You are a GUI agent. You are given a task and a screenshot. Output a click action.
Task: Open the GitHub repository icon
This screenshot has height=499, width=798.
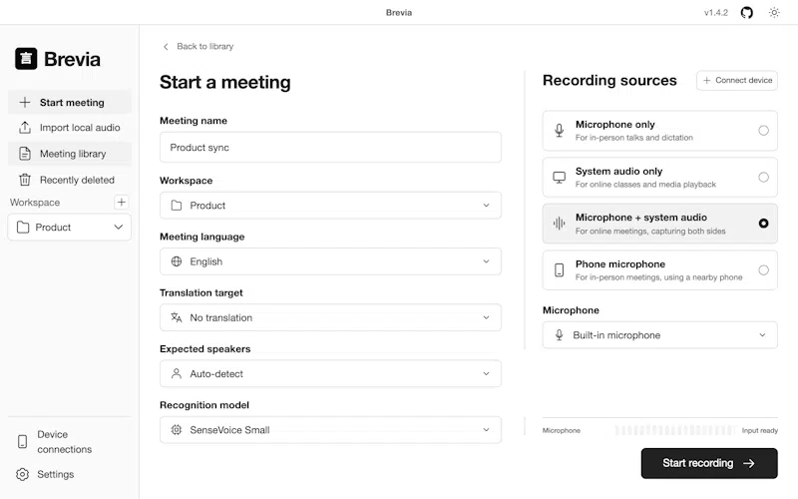(746, 13)
